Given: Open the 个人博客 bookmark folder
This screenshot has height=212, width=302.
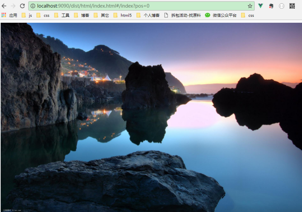Looking at the screenshot, I should (x=148, y=15).
